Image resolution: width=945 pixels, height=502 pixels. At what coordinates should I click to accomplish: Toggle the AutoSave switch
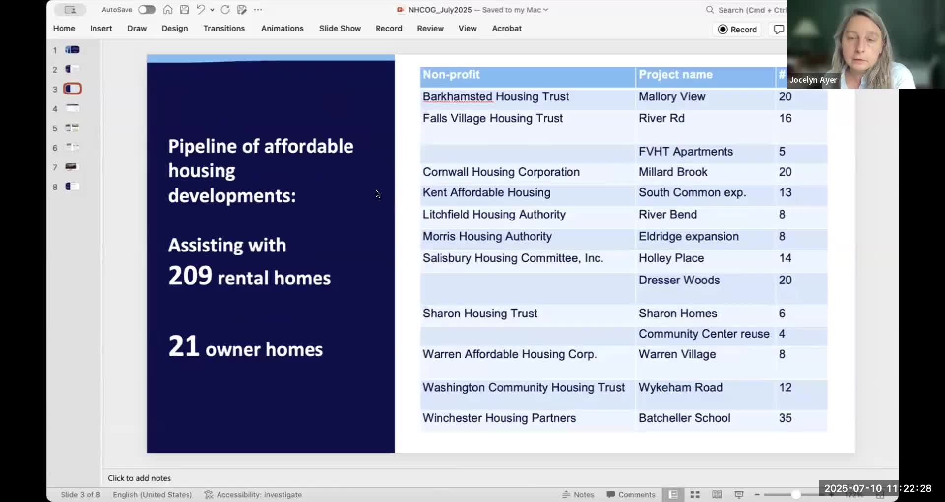[147, 10]
